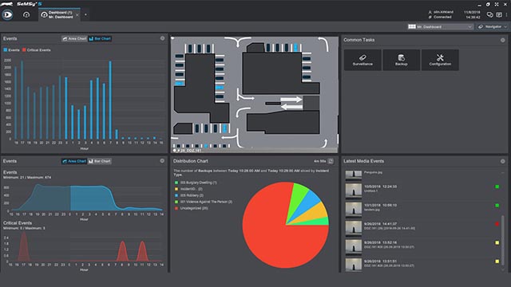Open the Navigator dropdown
511x287 pixels.
[x=493, y=26]
